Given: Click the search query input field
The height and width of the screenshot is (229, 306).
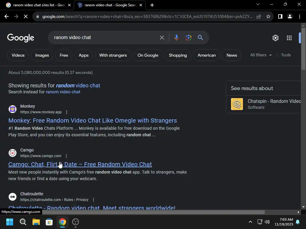Looking at the screenshot, I should 105,37.
